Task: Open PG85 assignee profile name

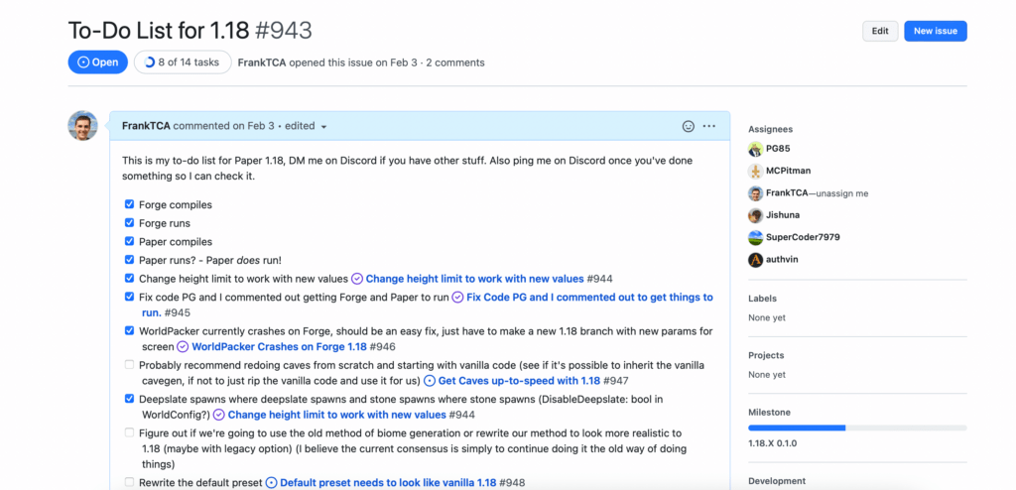Action: coord(778,149)
